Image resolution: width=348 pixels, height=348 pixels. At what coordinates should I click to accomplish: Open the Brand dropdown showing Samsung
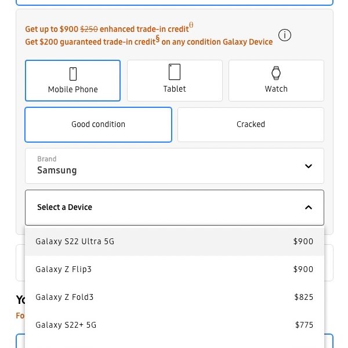pyautogui.click(x=174, y=166)
